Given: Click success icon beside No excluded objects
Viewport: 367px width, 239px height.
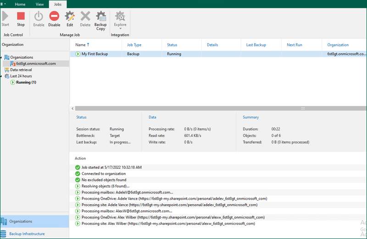Looking at the screenshot, I should point(78,180).
